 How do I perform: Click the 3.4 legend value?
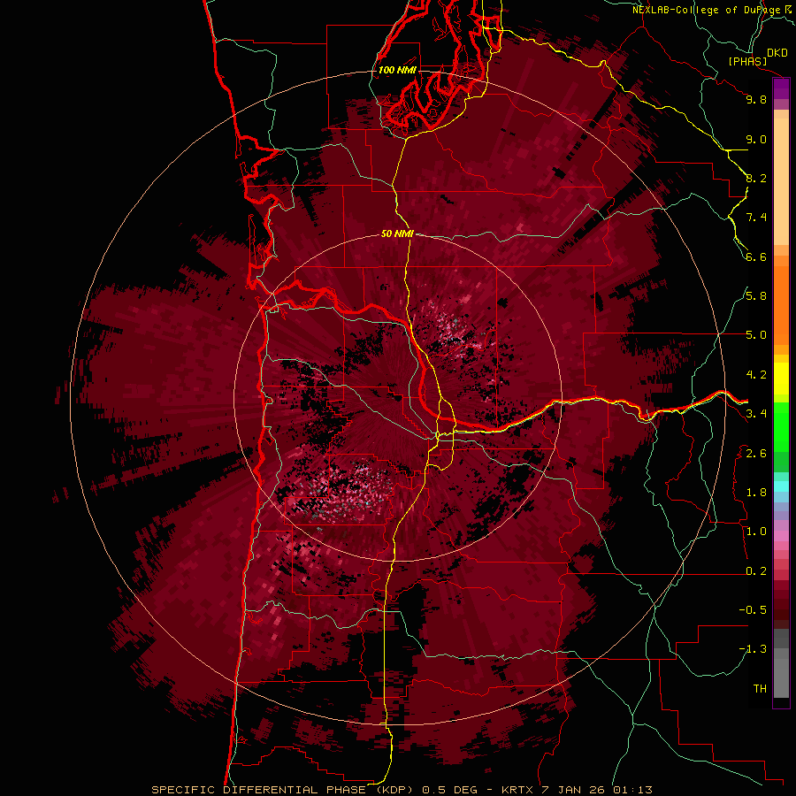756,414
